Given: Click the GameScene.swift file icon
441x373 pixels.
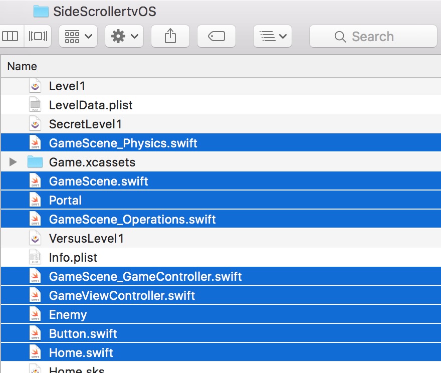Looking at the screenshot, I should 35,181.
